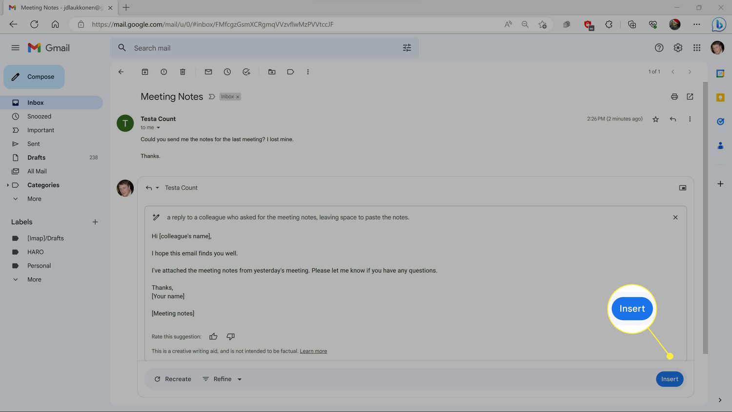This screenshot has width=732, height=412.
Task: Print the Meeting Notes conversation
Action: 674,97
